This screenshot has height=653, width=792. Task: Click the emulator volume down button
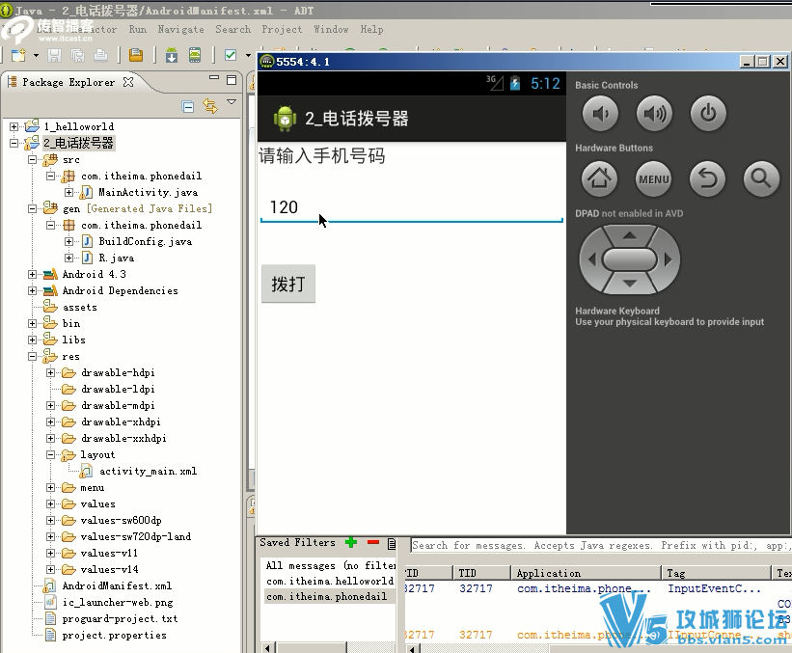pos(600,114)
